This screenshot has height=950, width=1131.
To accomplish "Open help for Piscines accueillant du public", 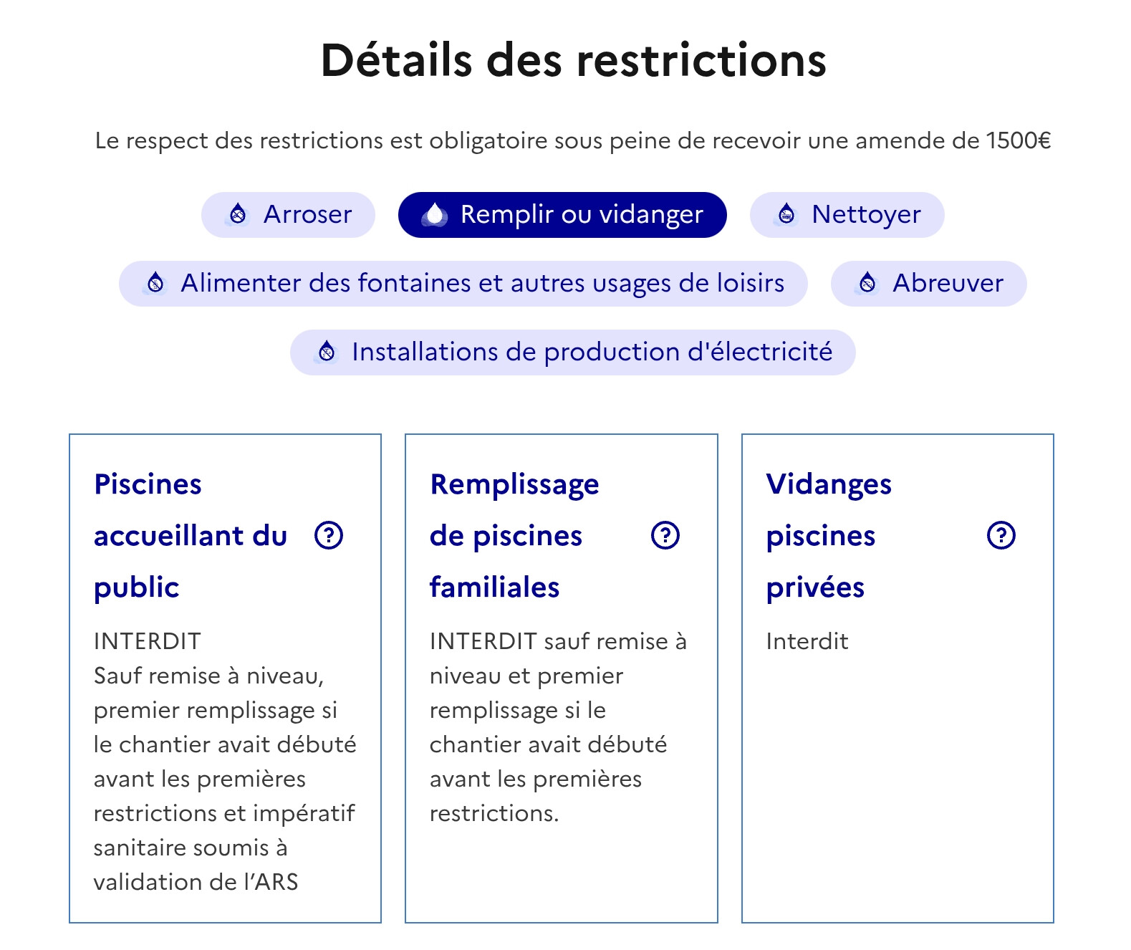I will pos(329,535).
